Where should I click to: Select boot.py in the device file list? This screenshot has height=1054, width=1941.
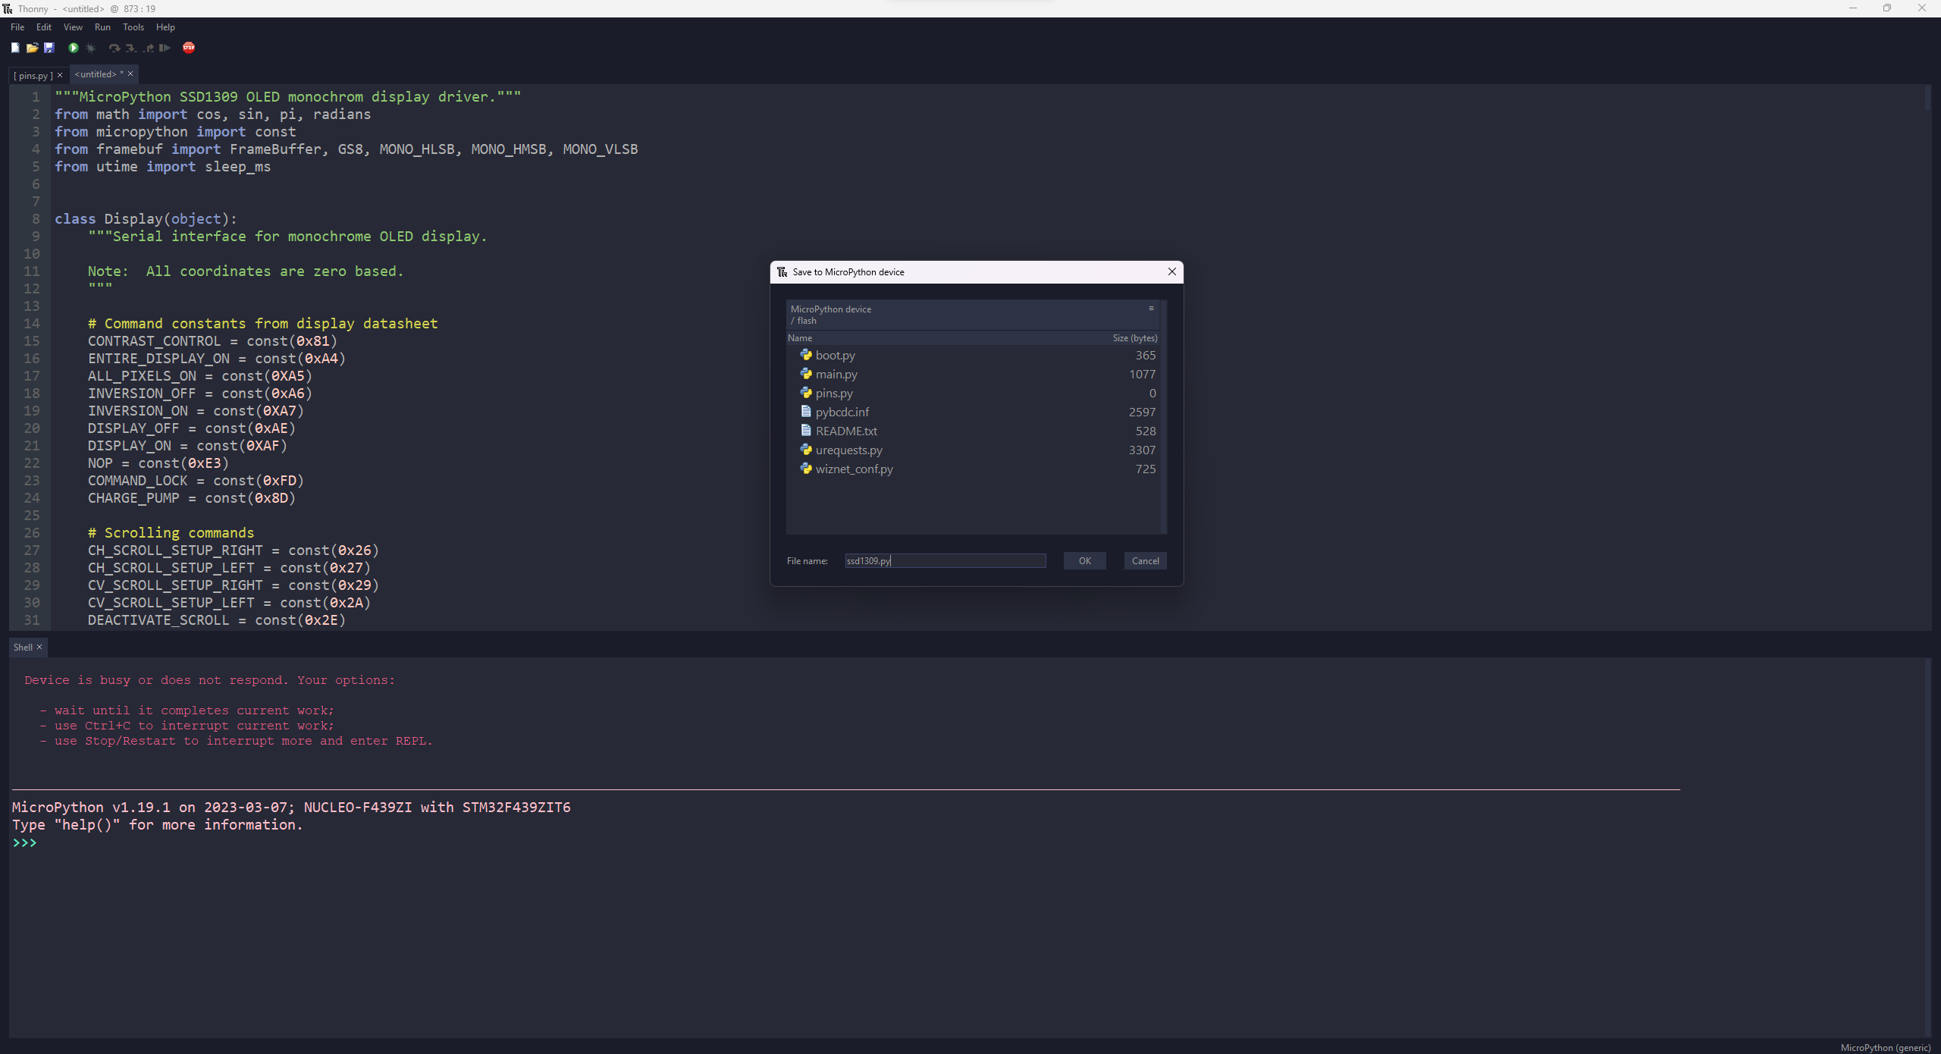pyautogui.click(x=973, y=355)
